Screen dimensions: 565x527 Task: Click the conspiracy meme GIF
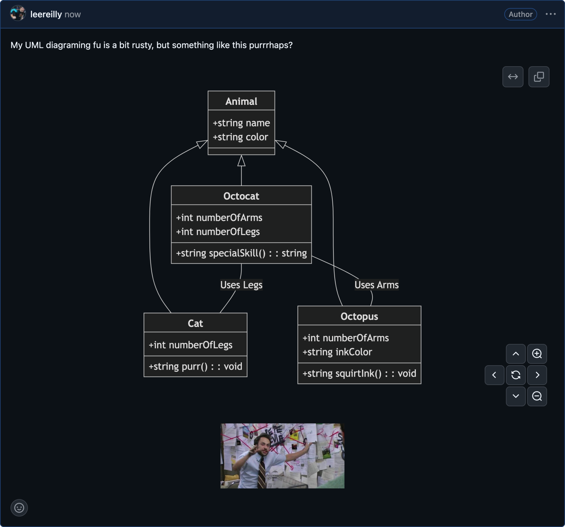282,456
